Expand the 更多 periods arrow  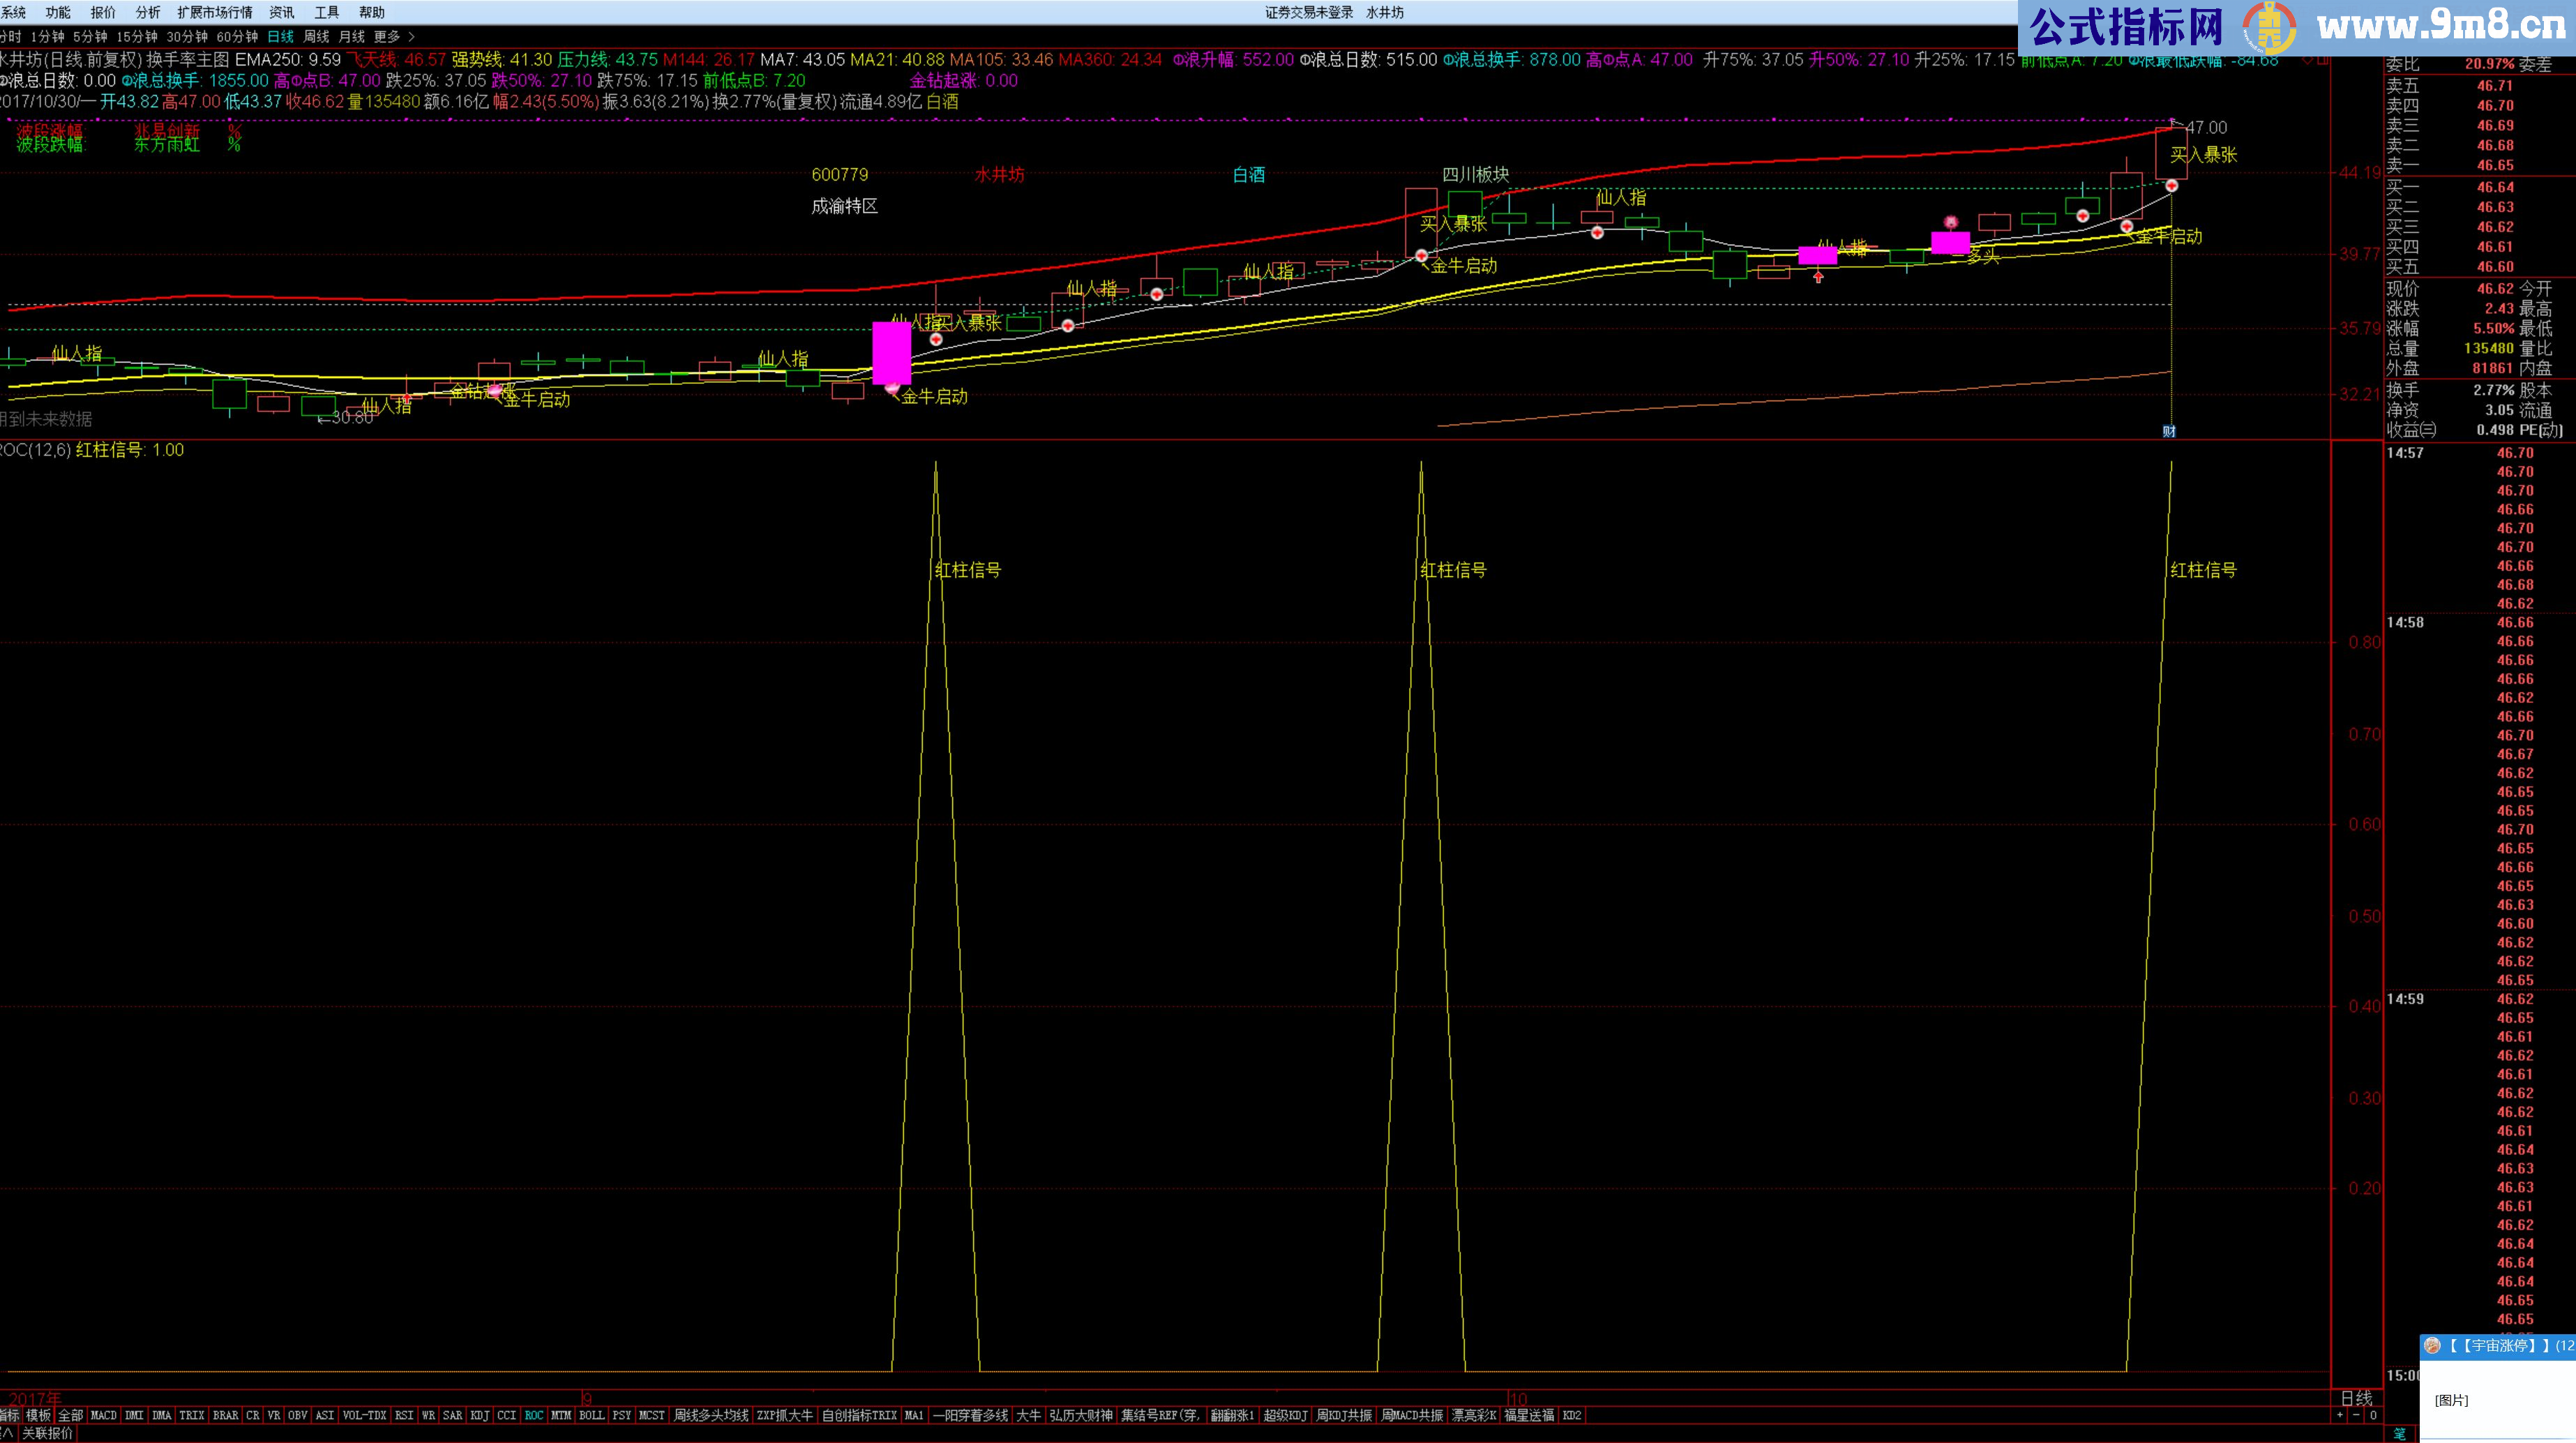click(411, 37)
